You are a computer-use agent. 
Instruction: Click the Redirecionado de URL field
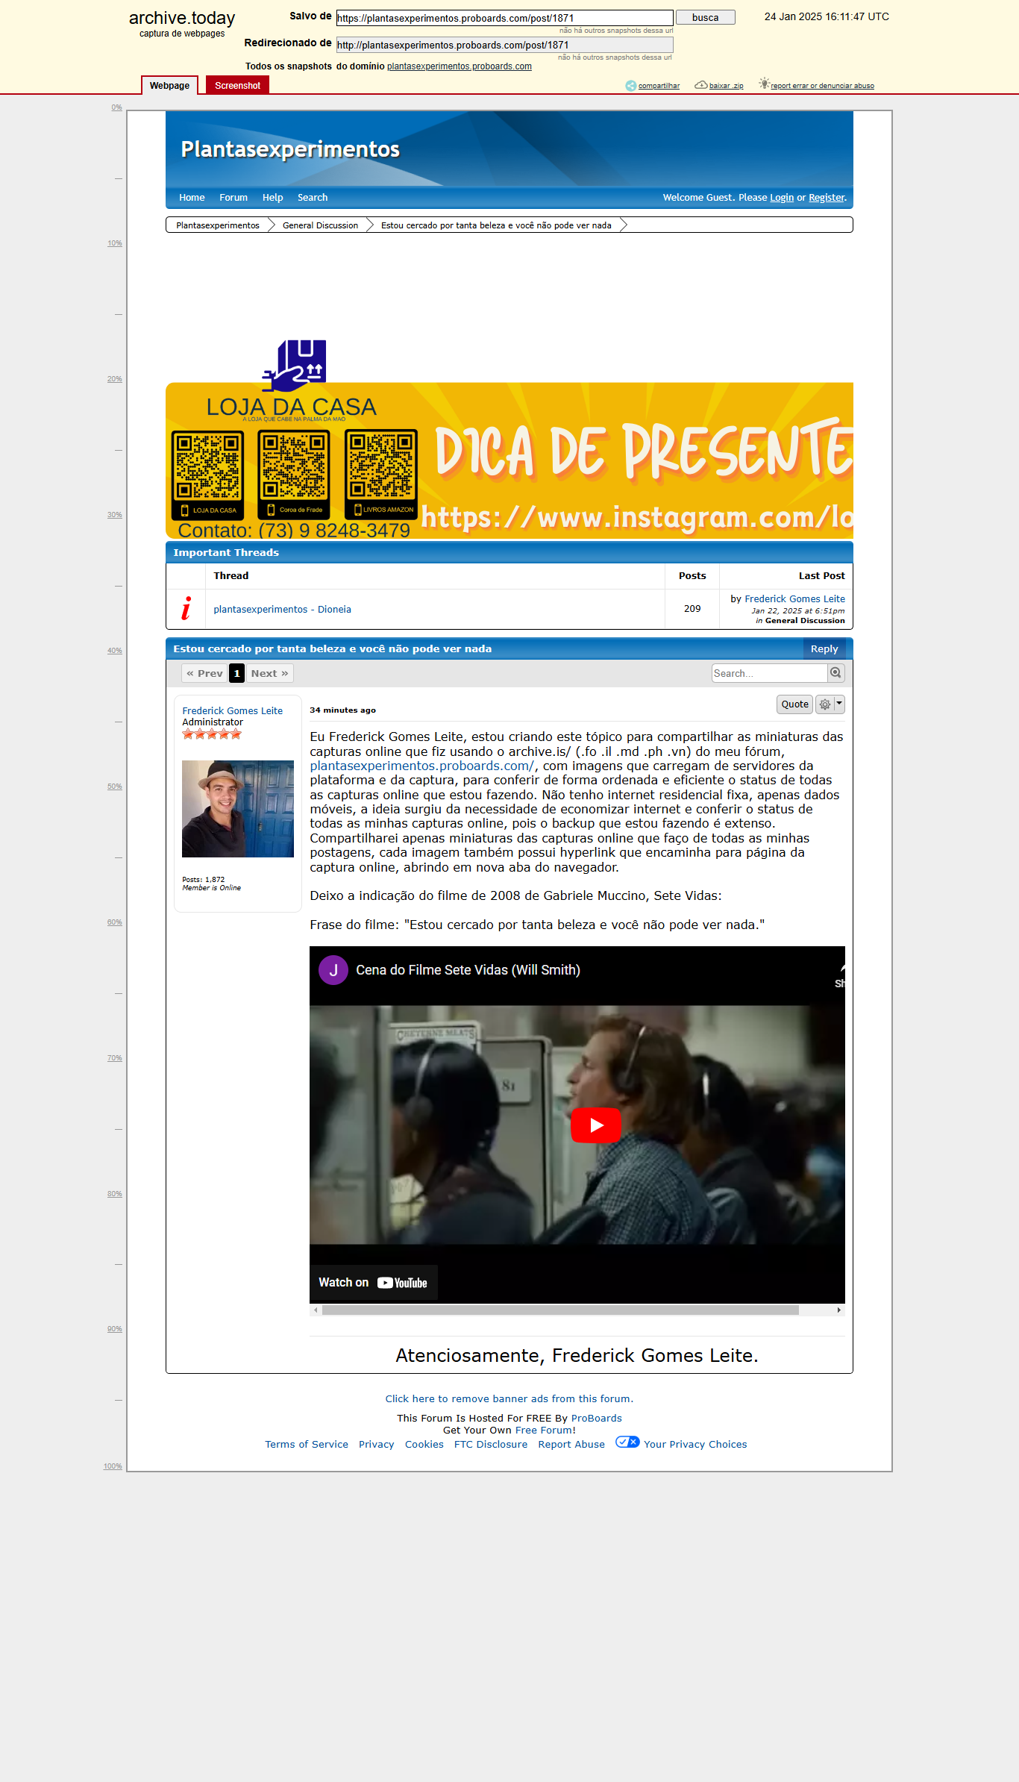tap(504, 45)
